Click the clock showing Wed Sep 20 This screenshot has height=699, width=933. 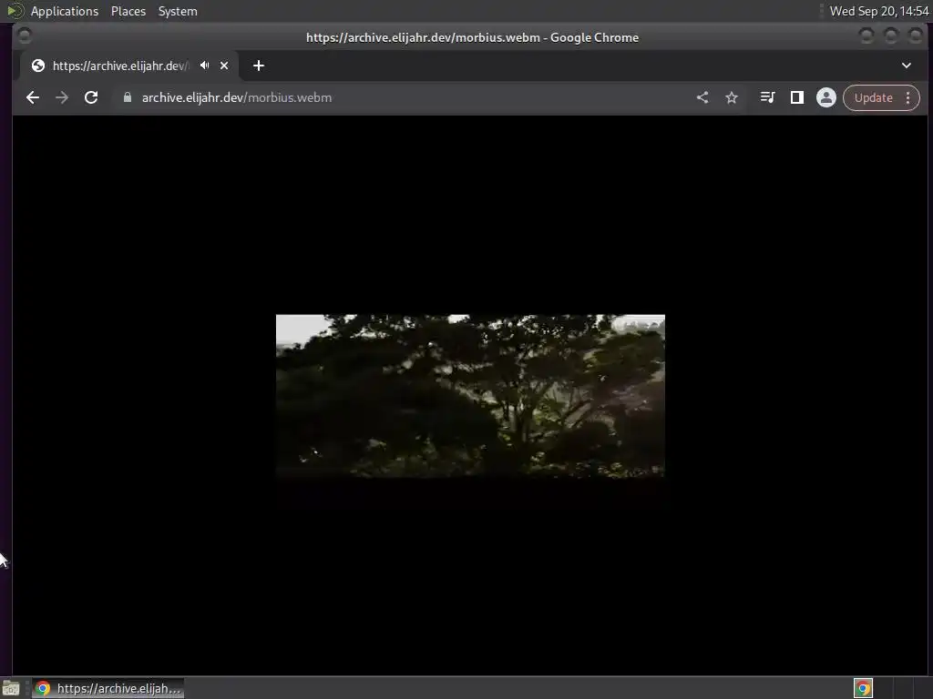click(x=879, y=11)
